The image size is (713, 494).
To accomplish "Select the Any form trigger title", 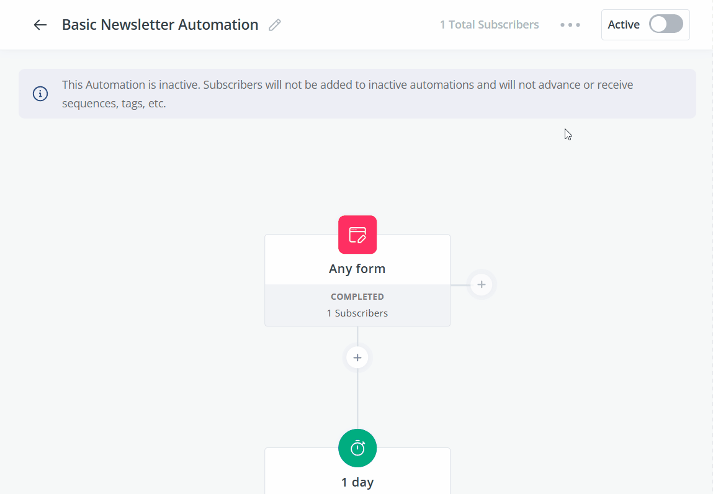I will click(357, 269).
